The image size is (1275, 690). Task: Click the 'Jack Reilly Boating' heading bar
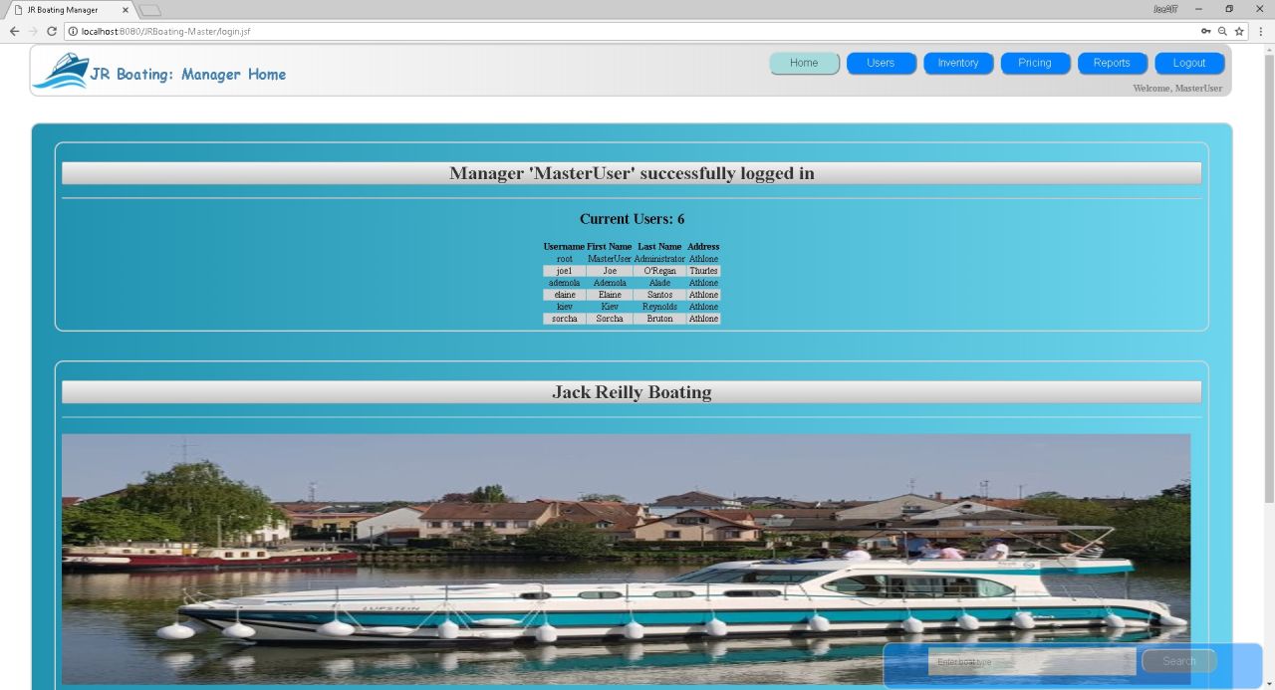coord(632,392)
